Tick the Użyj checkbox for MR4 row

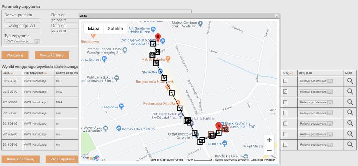(285, 102)
